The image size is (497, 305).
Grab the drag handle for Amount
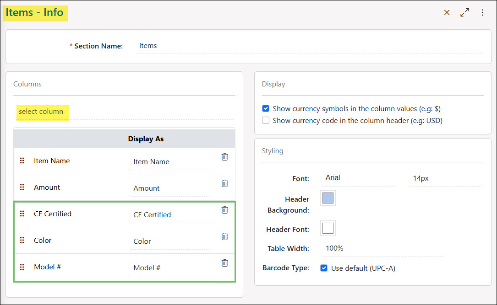tap(22, 187)
